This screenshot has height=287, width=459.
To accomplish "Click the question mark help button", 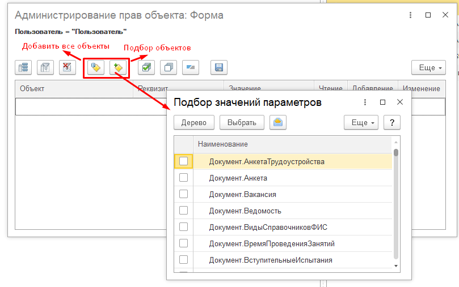I will pos(392,122).
